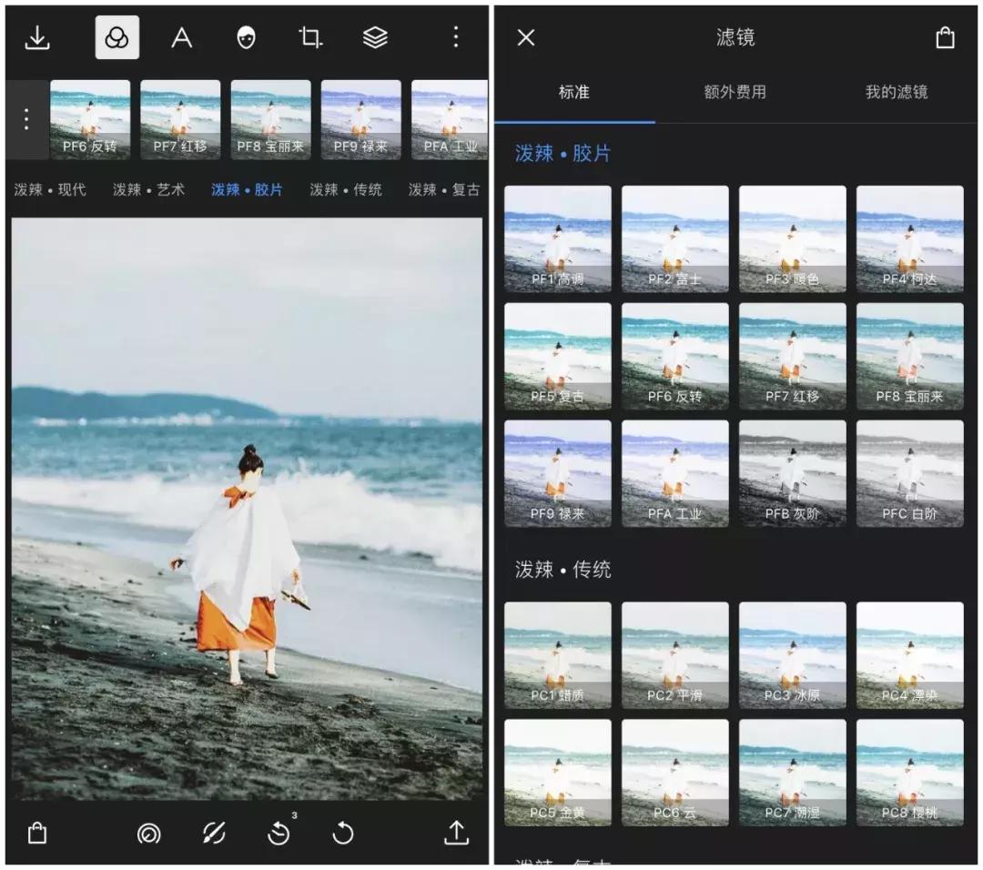Tap the 泼辣 • 胶片 section heading
The width and height of the screenshot is (983, 870).
coord(562,153)
